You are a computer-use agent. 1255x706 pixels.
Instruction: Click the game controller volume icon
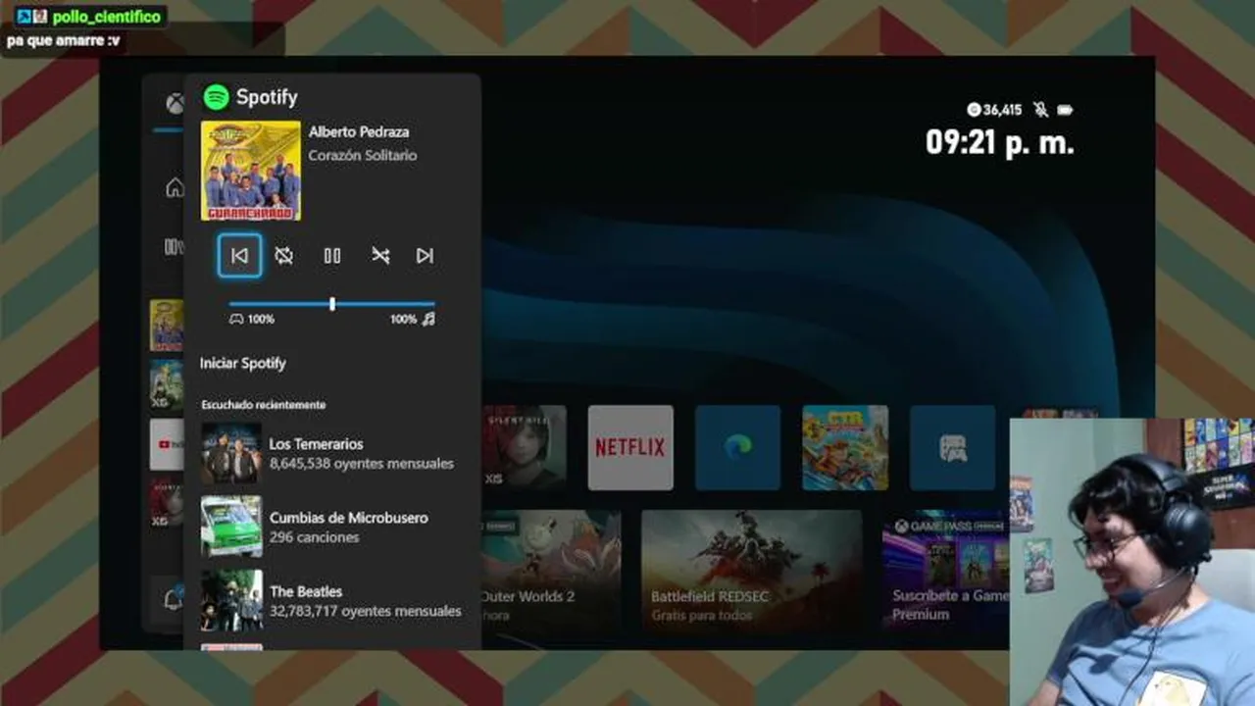click(236, 320)
